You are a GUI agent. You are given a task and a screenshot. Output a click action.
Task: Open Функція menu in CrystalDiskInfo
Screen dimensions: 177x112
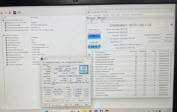point(106,15)
